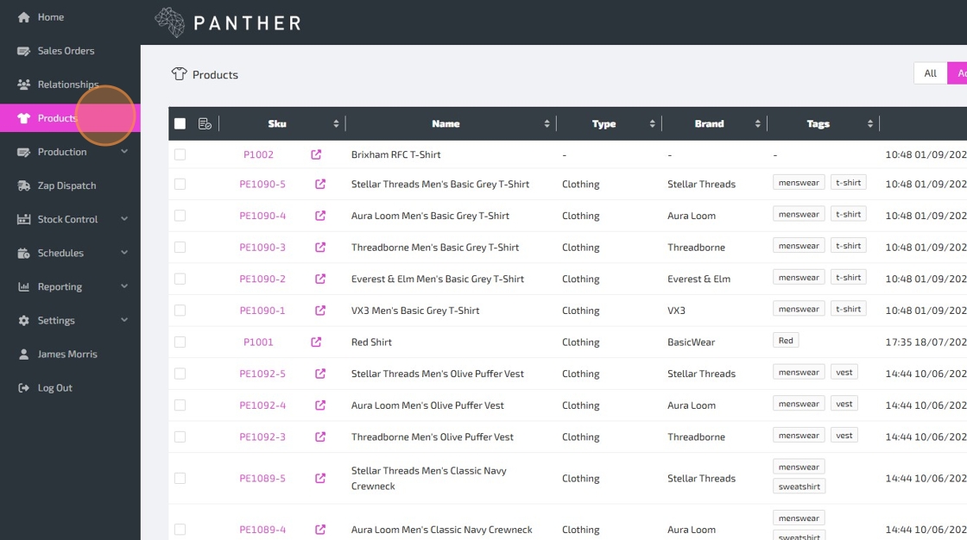Screen dimensions: 967x540
Task: Click the vest tag on PE1092-5 row
Action: (844, 373)
